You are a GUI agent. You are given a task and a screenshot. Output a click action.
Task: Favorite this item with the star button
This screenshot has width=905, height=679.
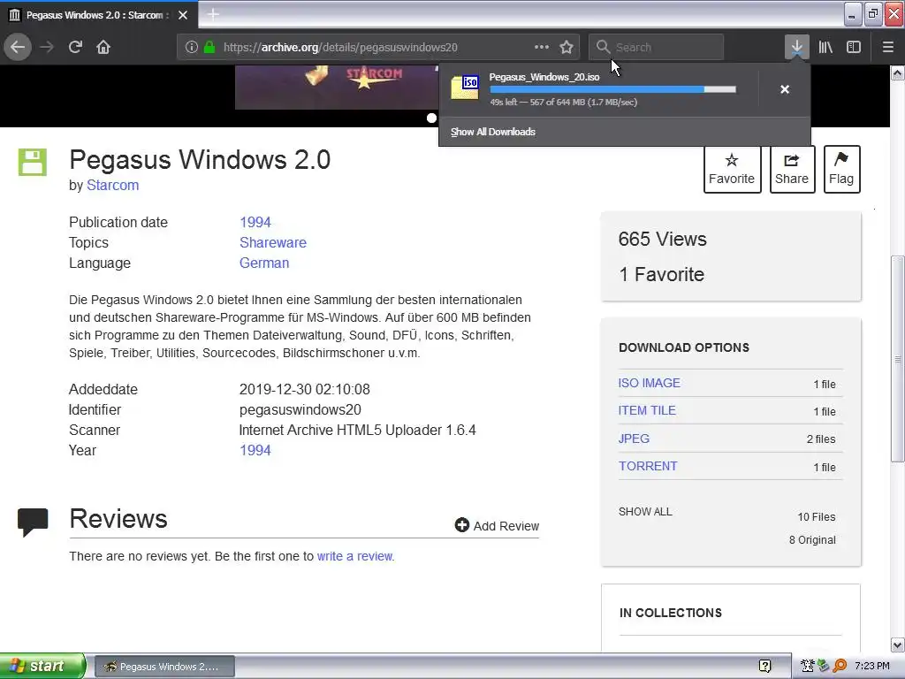(x=732, y=169)
